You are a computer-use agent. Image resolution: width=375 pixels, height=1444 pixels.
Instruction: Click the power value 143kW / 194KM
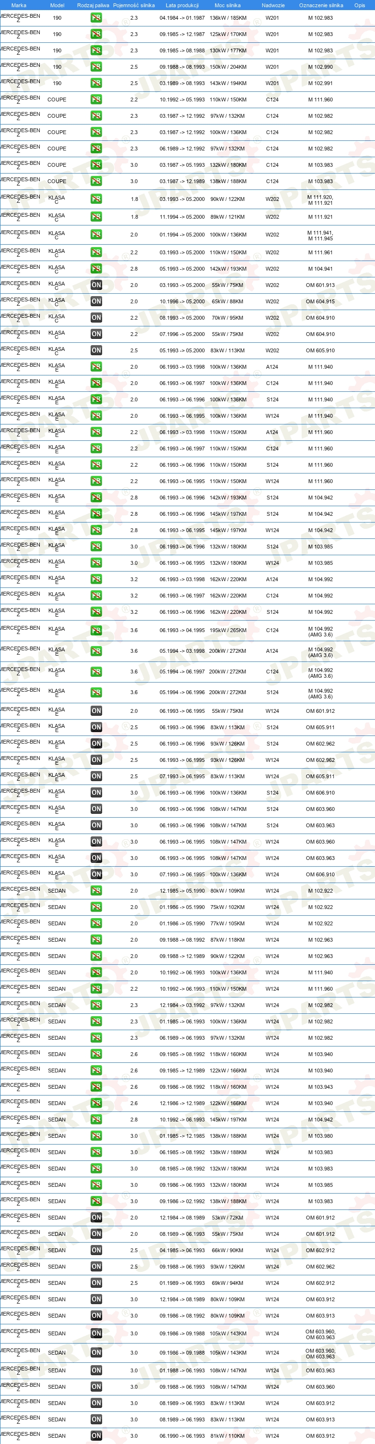tap(227, 83)
